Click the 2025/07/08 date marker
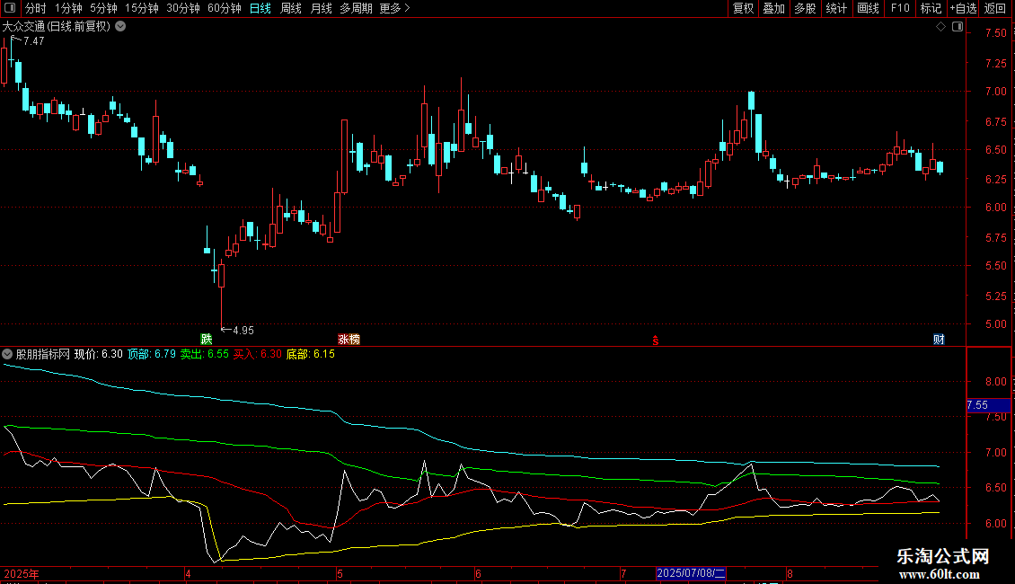1015x584 pixels. coord(691,573)
